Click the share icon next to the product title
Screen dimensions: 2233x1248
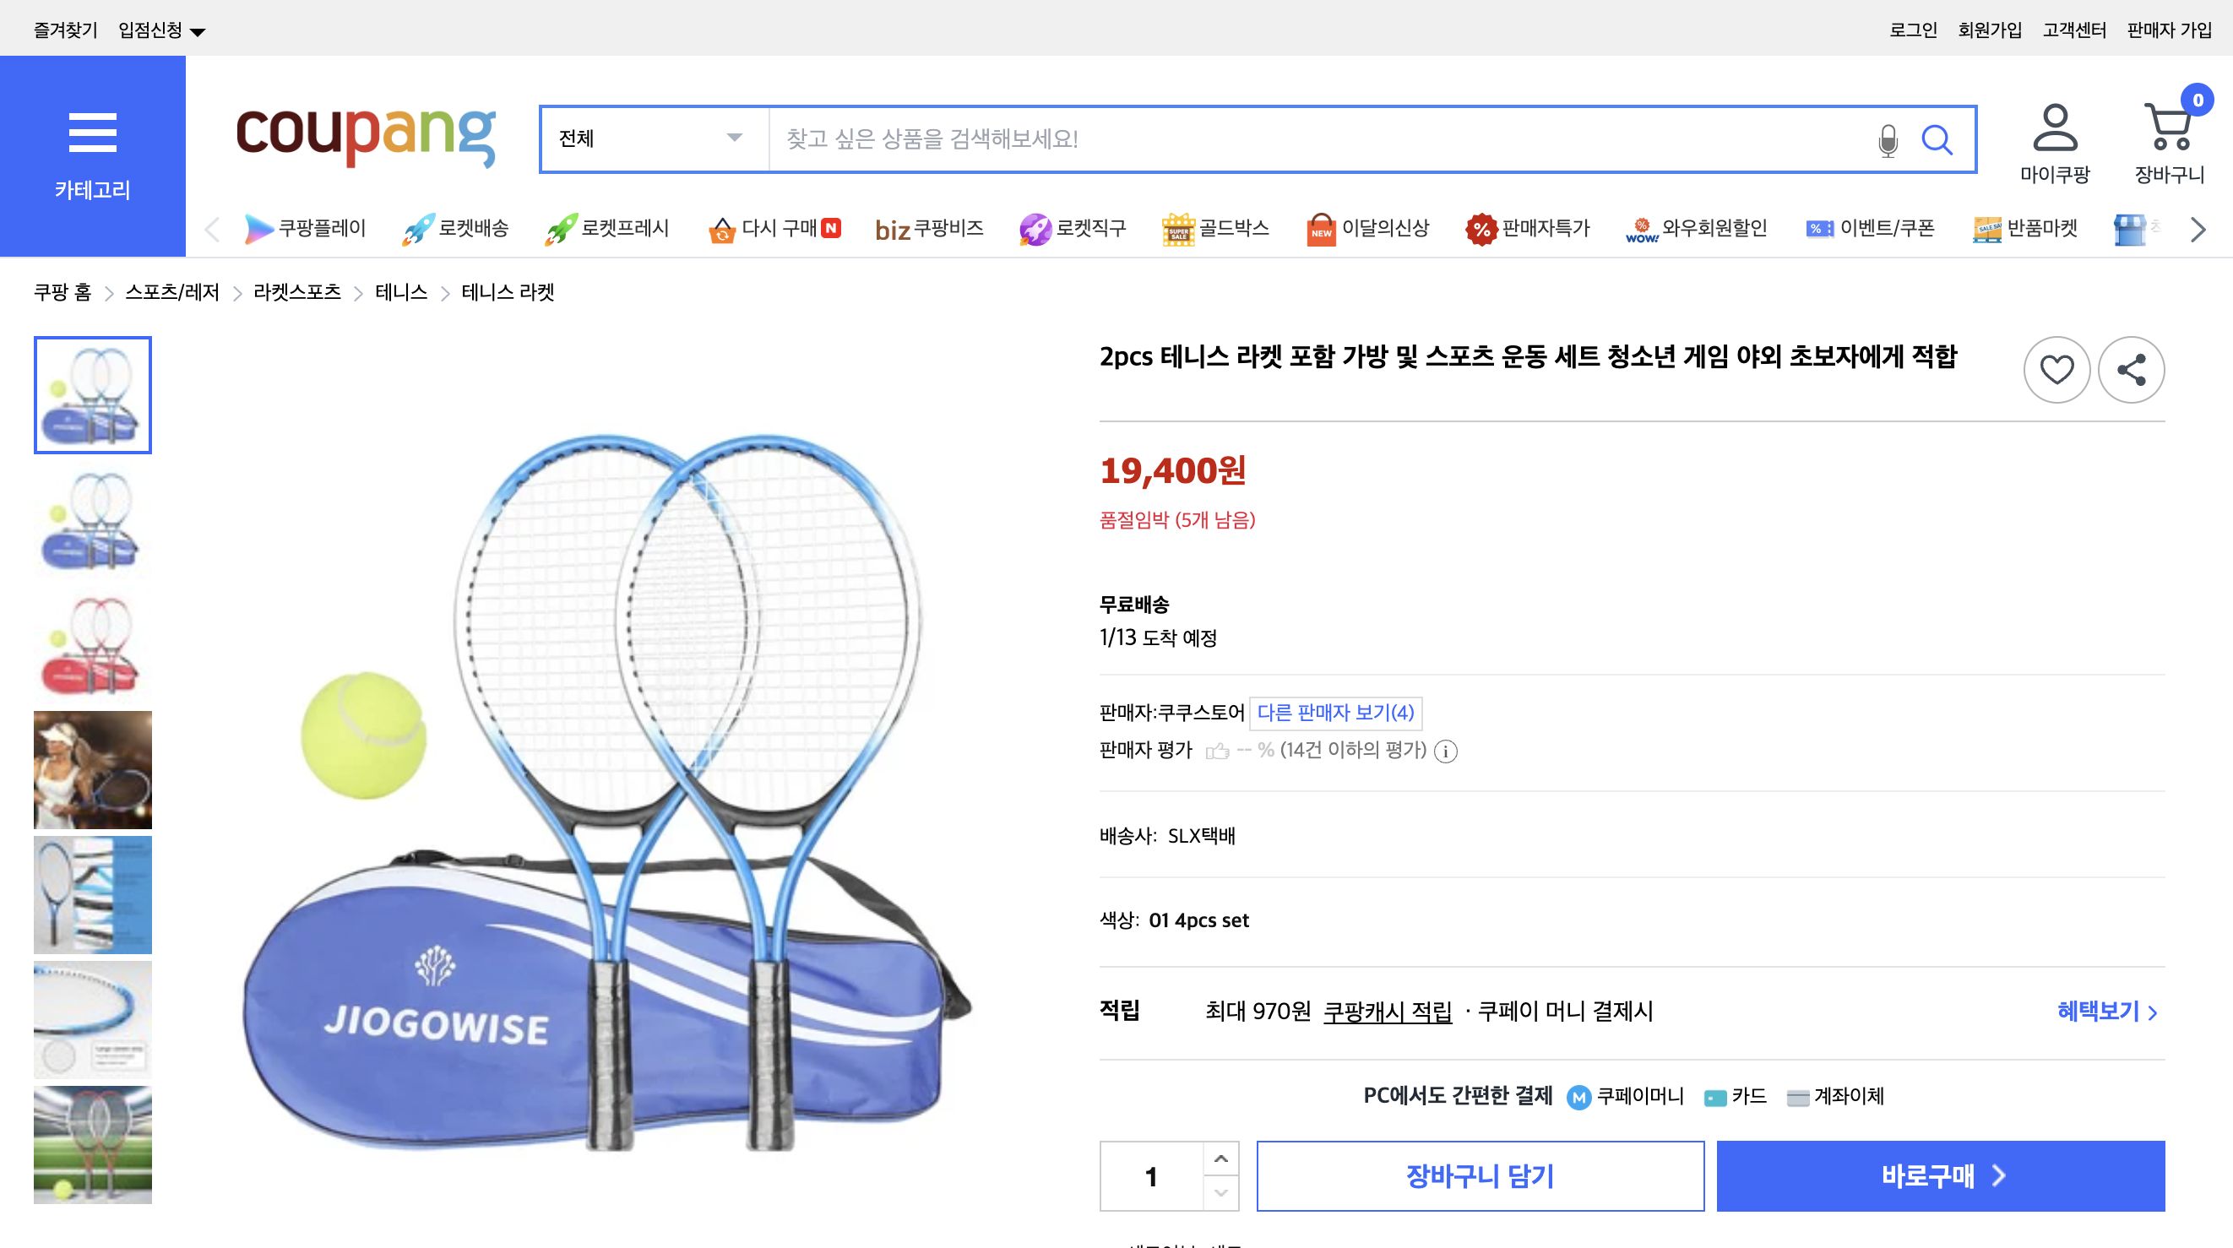point(2132,369)
